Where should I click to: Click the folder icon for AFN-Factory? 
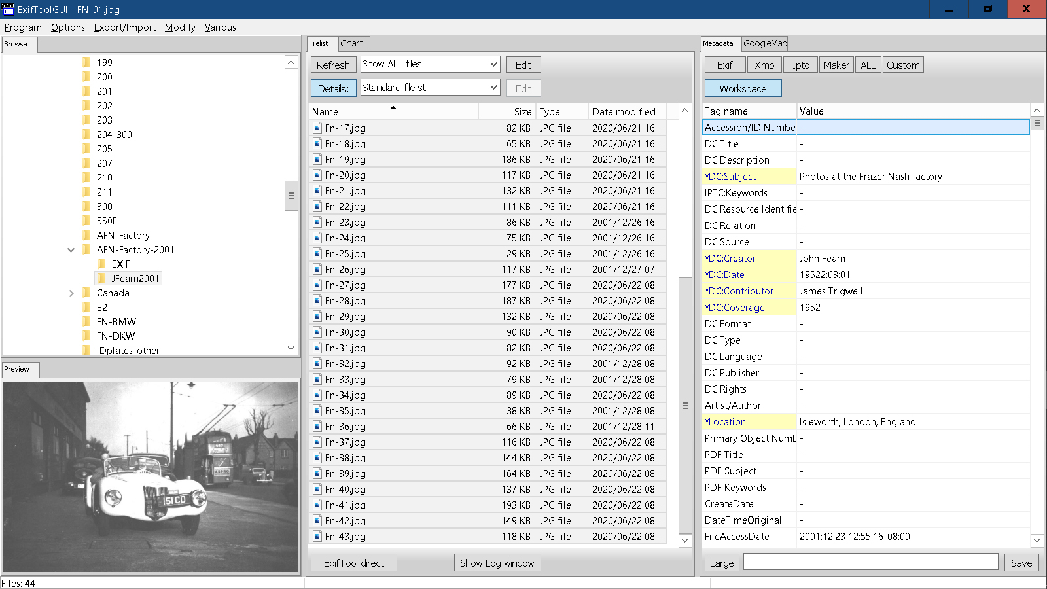(86, 236)
